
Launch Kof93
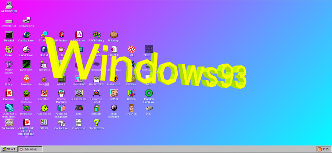[114, 93]
